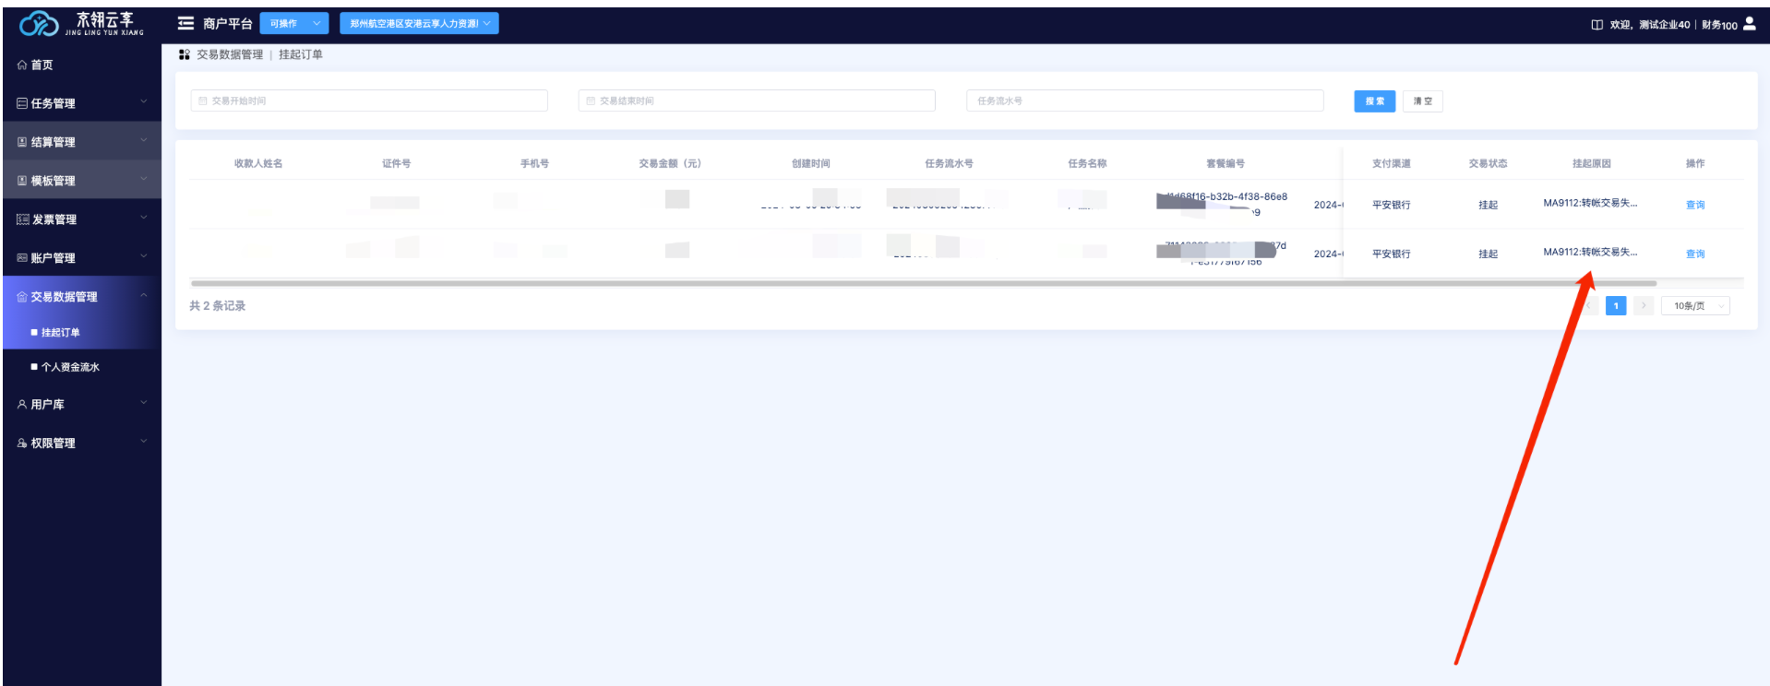Expand the 账户管理 sidebar menu
This screenshot has width=1770, height=686.
coord(81,258)
